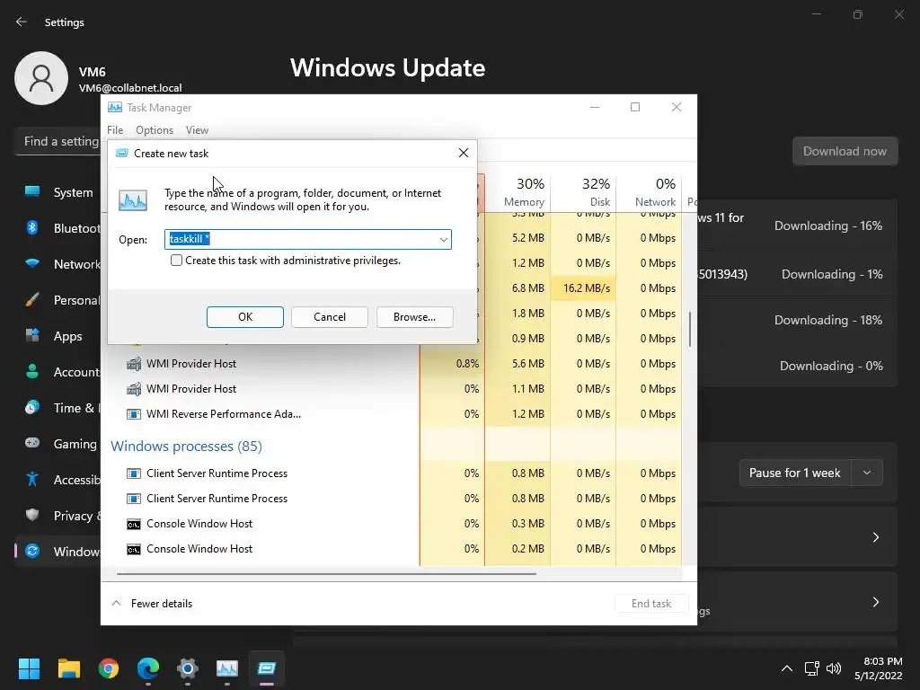This screenshot has height=690, width=920.
Task: Sort by the Network column header
Action: click(649, 192)
